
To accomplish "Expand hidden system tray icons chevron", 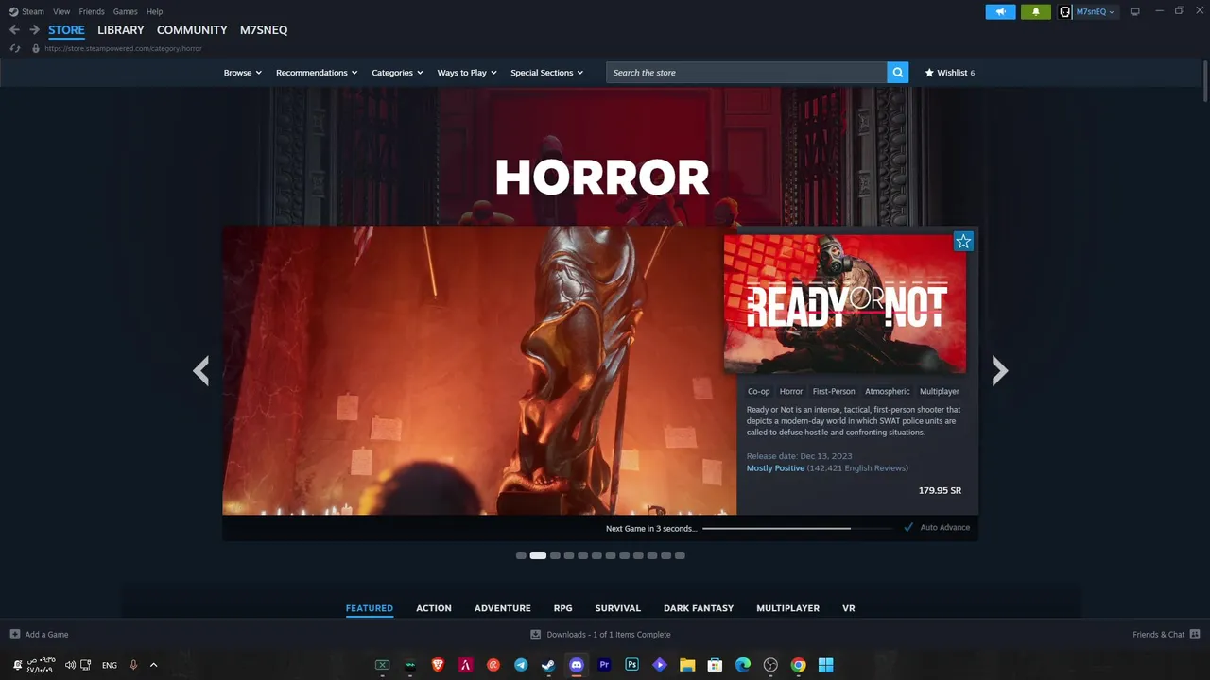I will point(153,665).
